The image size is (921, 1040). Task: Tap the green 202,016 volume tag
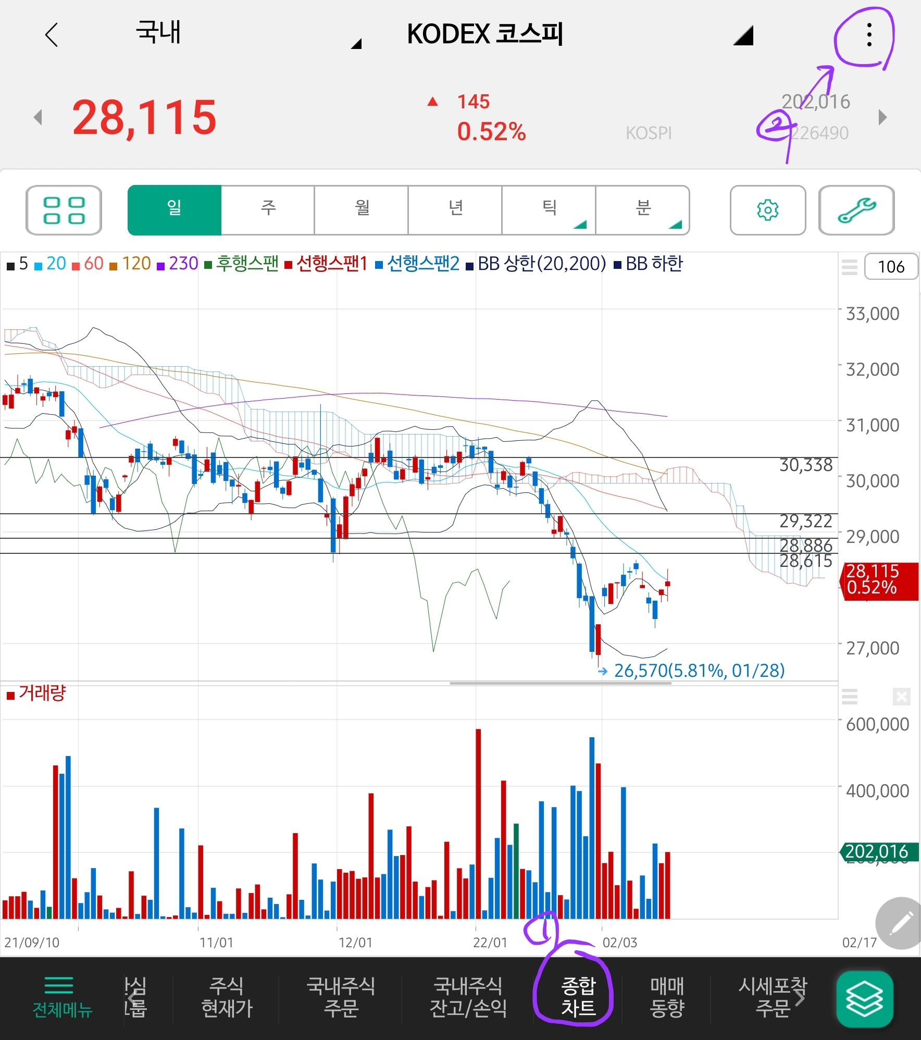click(879, 852)
